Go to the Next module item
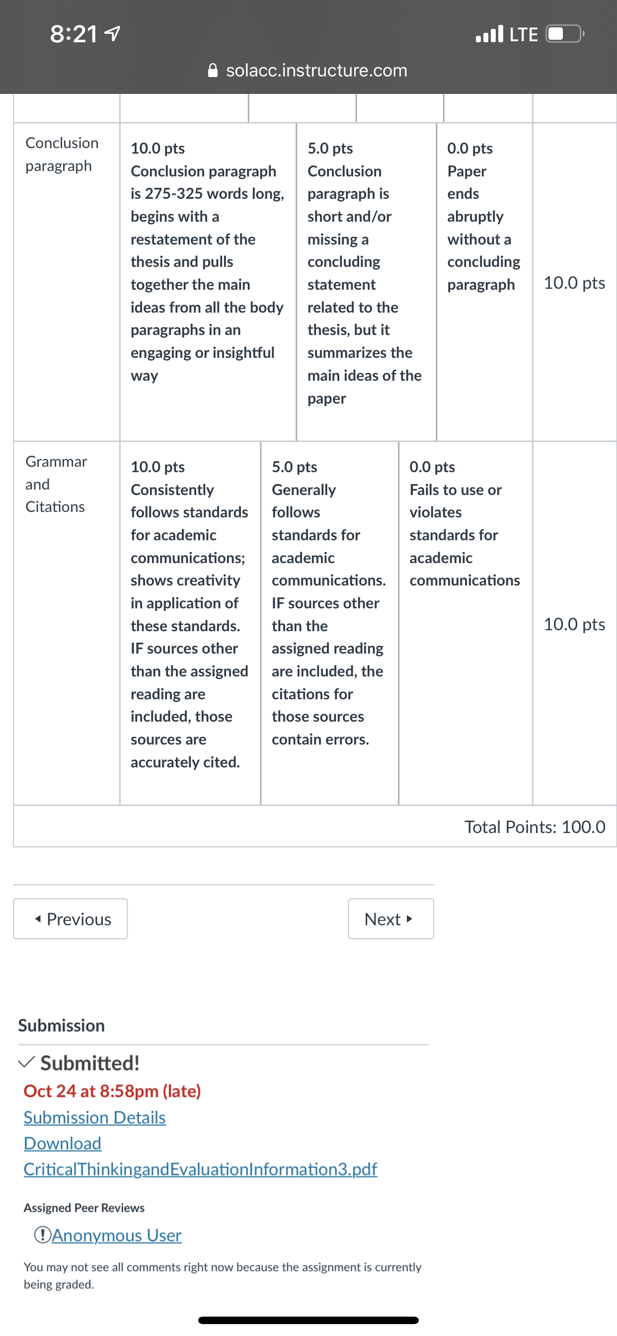Screen dimensions: 617x1336 click(391, 918)
